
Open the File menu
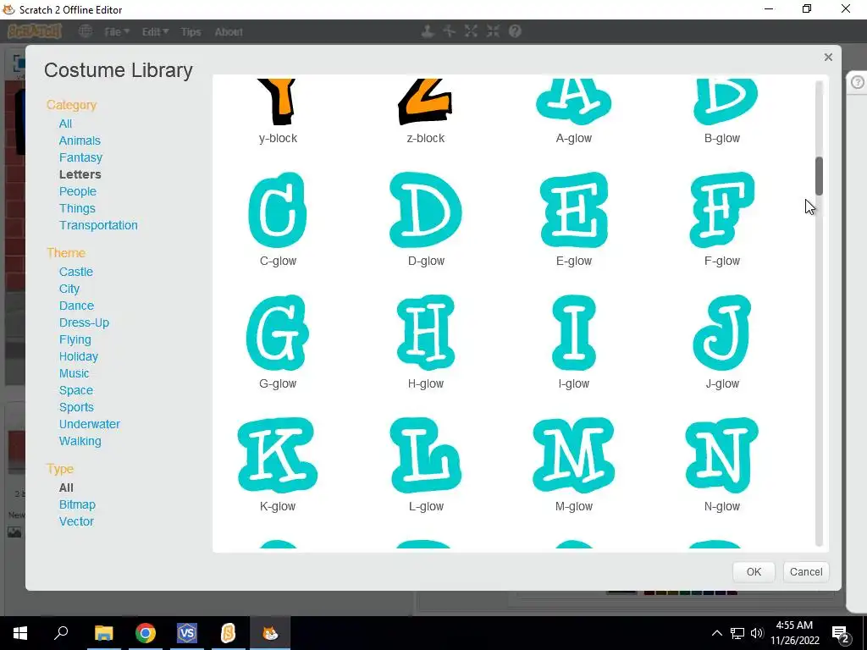pyautogui.click(x=117, y=32)
